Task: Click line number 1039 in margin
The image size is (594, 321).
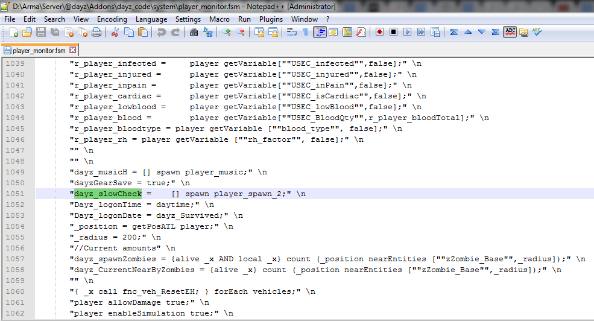Action: click(x=14, y=63)
